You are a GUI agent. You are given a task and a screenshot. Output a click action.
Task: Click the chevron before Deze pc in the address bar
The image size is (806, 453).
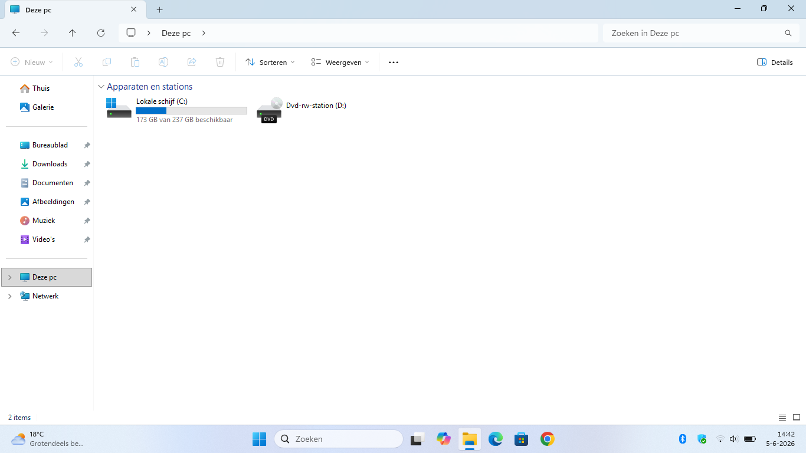[149, 33]
